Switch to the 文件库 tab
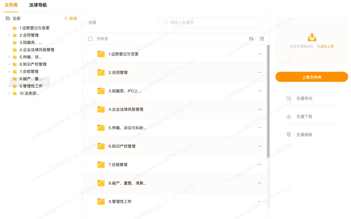Screen dimensions: 351x219 coord(11,5)
